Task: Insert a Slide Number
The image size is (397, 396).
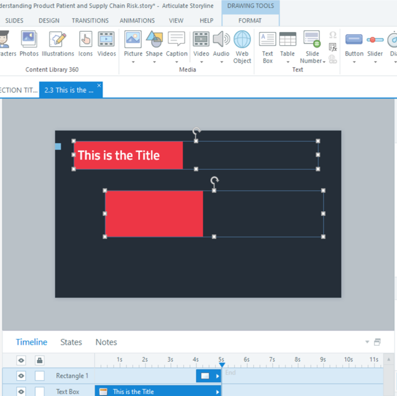Action: coord(312,47)
